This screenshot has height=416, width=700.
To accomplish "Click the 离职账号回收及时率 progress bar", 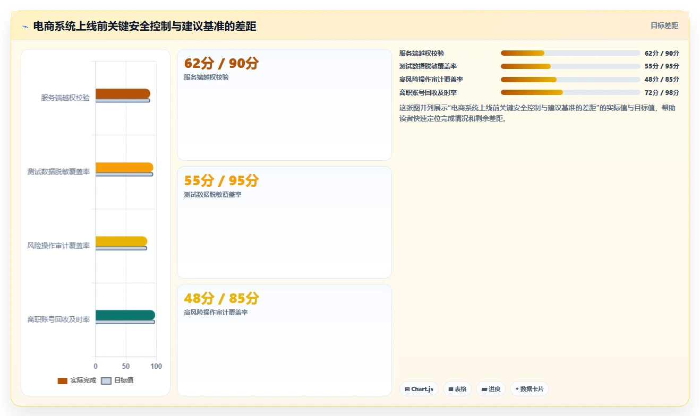I will (570, 92).
